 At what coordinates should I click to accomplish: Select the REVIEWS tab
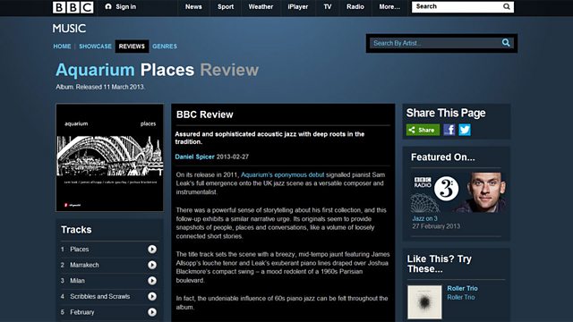pyautogui.click(x=132, y=47)
